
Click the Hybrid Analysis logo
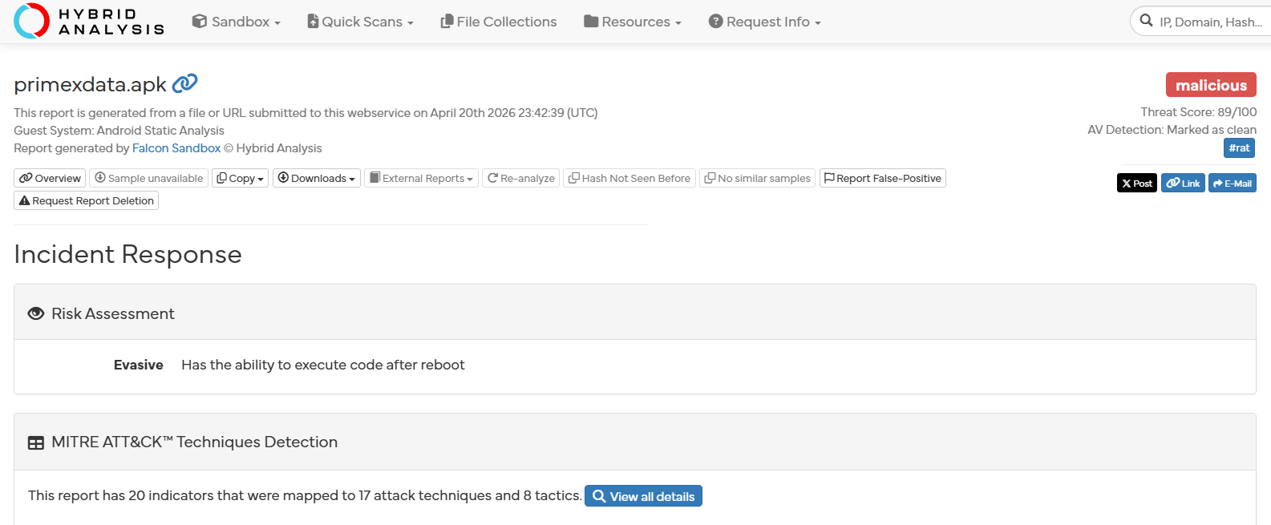[89, 22]
